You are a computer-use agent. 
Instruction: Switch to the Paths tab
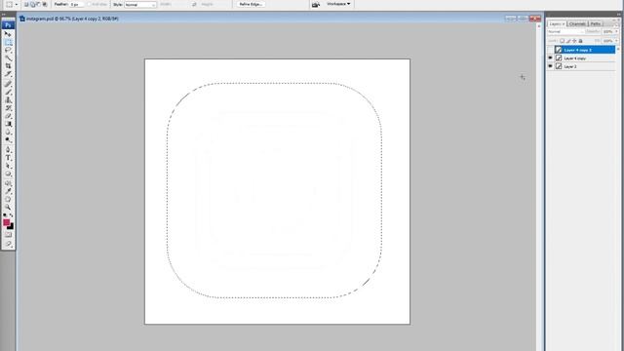[596, 23]
